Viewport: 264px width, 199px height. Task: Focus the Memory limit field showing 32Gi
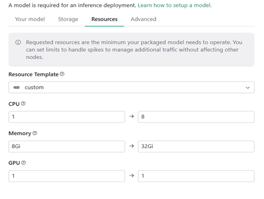click(x=196, y=146)
